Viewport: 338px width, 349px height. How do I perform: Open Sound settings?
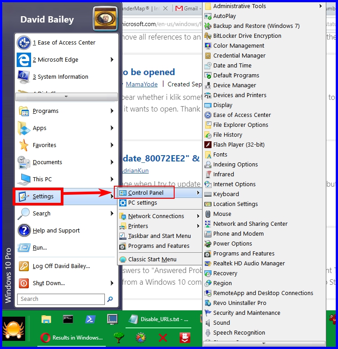(264, 323)
